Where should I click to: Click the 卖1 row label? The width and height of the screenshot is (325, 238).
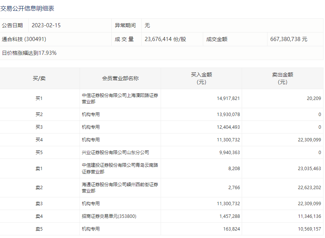point(39,169)
